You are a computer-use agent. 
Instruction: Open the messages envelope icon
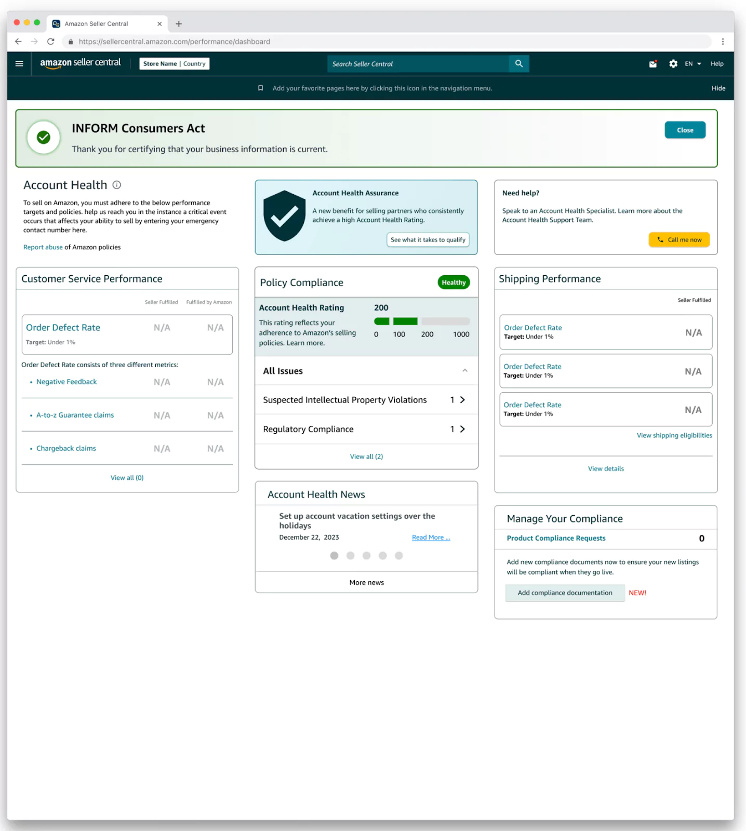653,64
